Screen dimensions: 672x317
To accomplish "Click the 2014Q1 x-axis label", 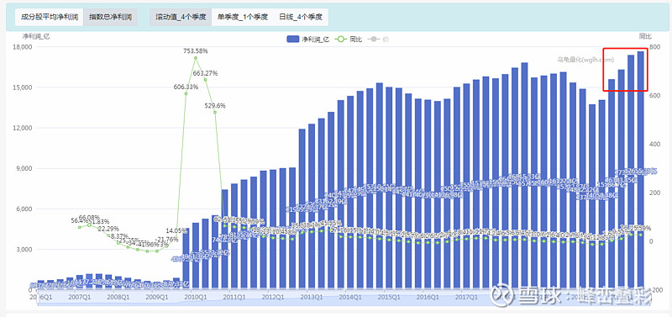I will (350, 297).
